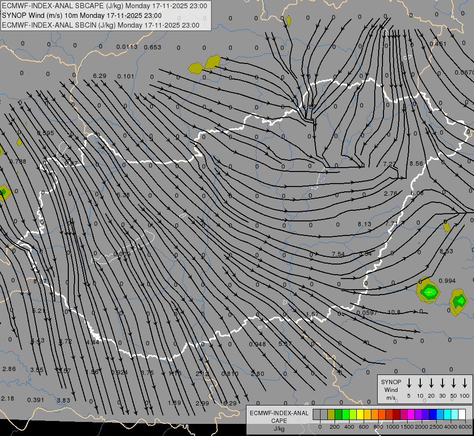Image resolution: width=474 pixels, height=436 pixels.
Task: Click the 1.89 value on the map
Action: tap(174, 403)
